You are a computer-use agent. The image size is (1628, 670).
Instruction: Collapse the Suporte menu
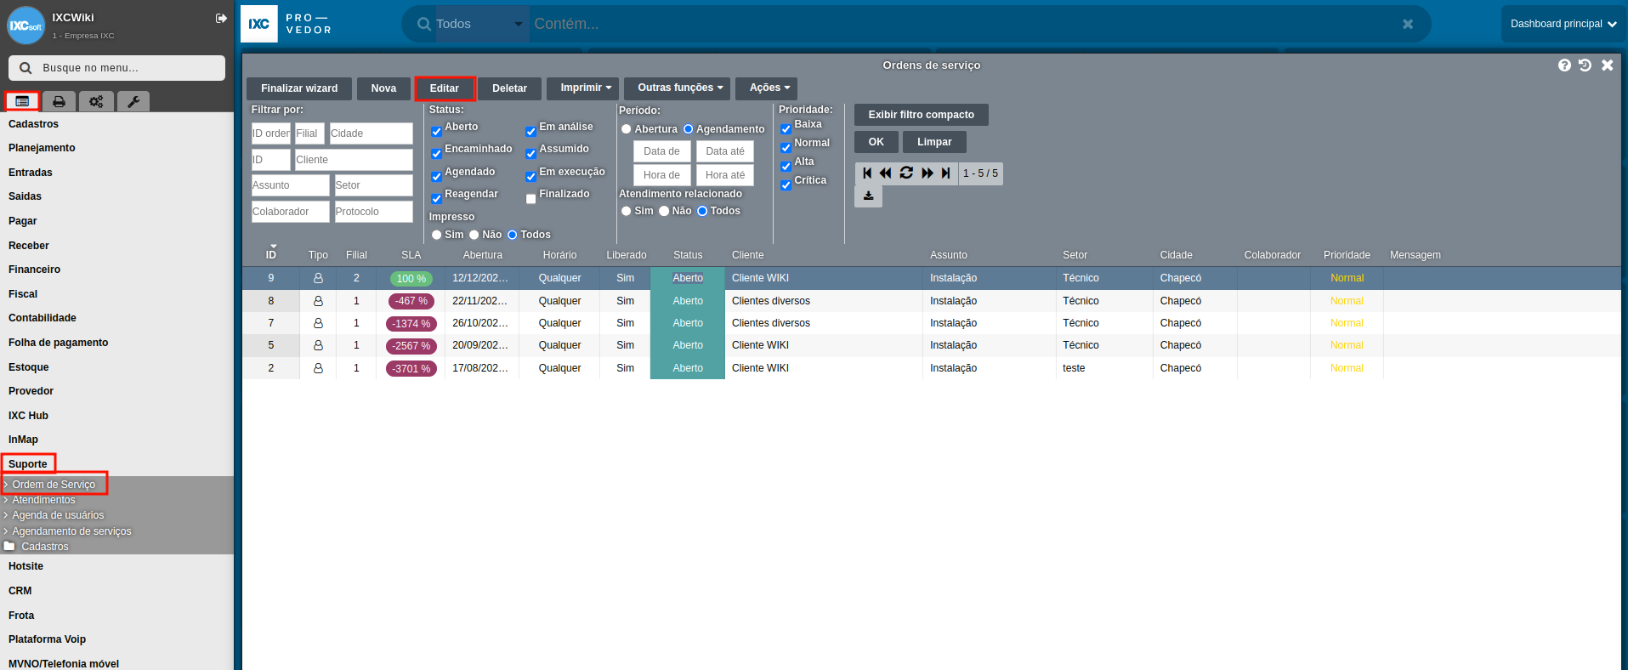(27, 464)
